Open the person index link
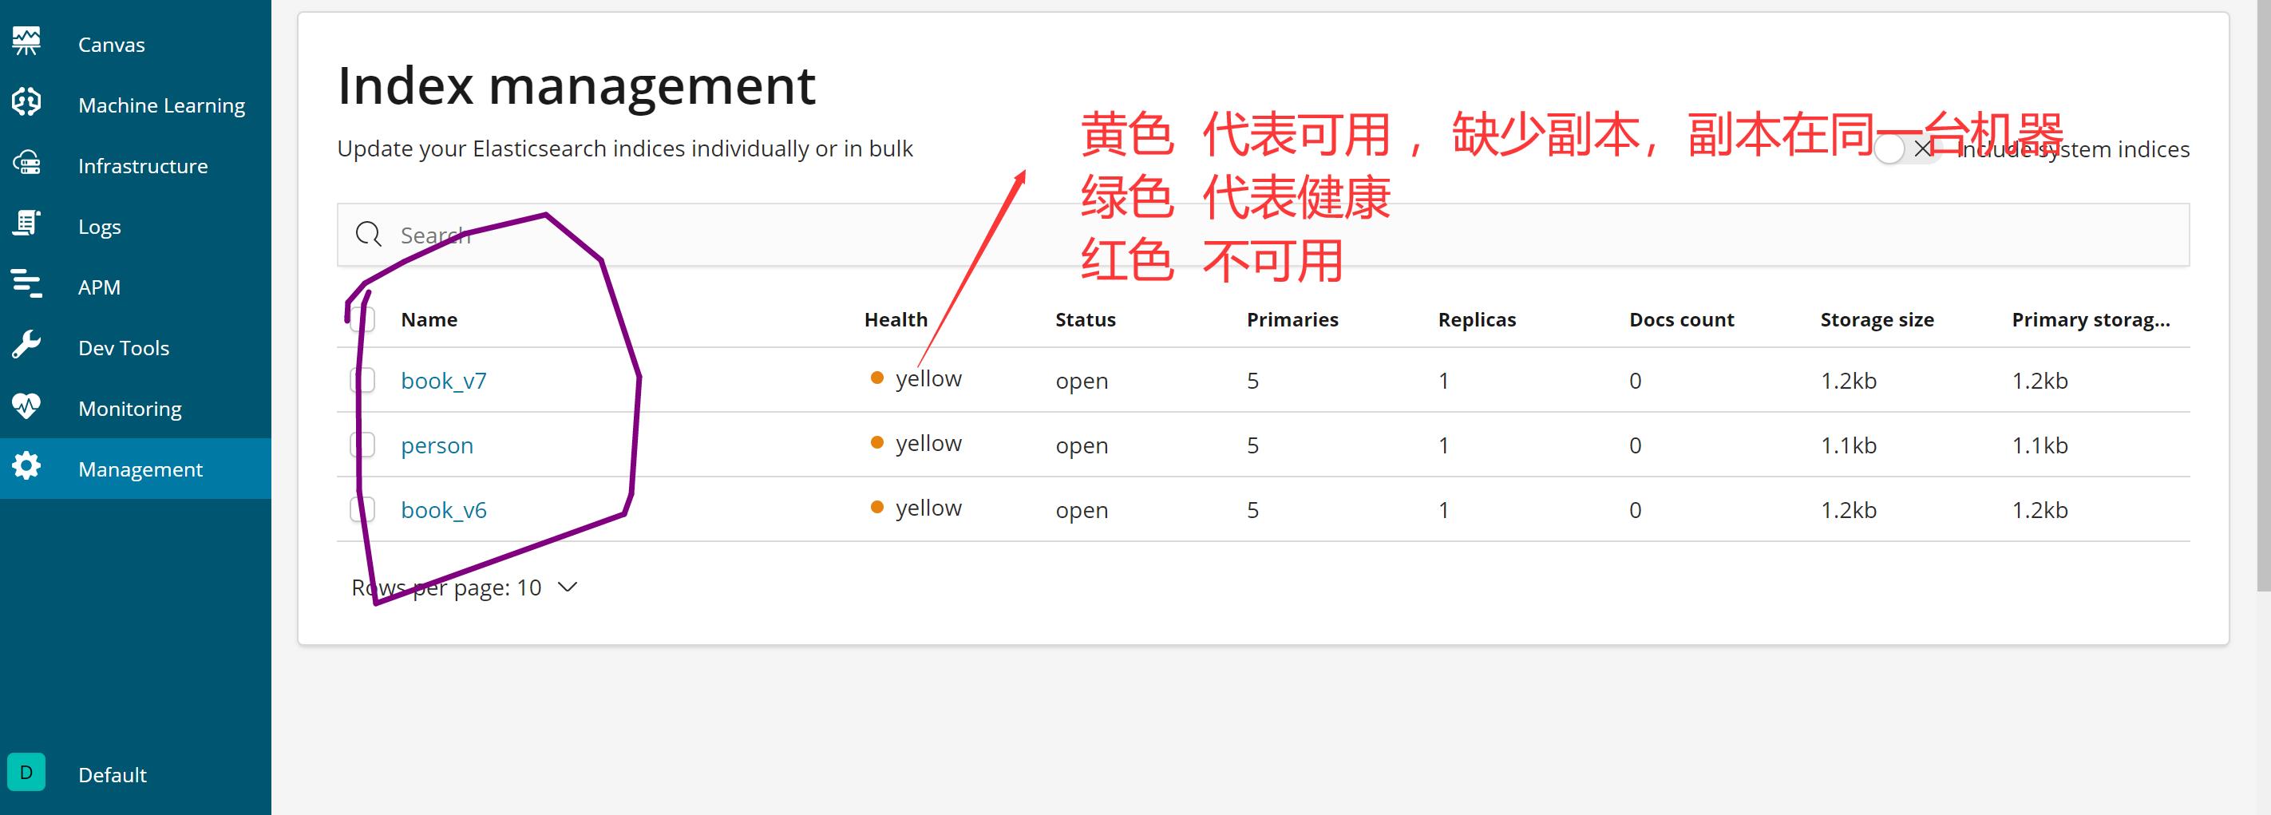The height and width of the screenshot is (815, 2271). click(437, 445)
